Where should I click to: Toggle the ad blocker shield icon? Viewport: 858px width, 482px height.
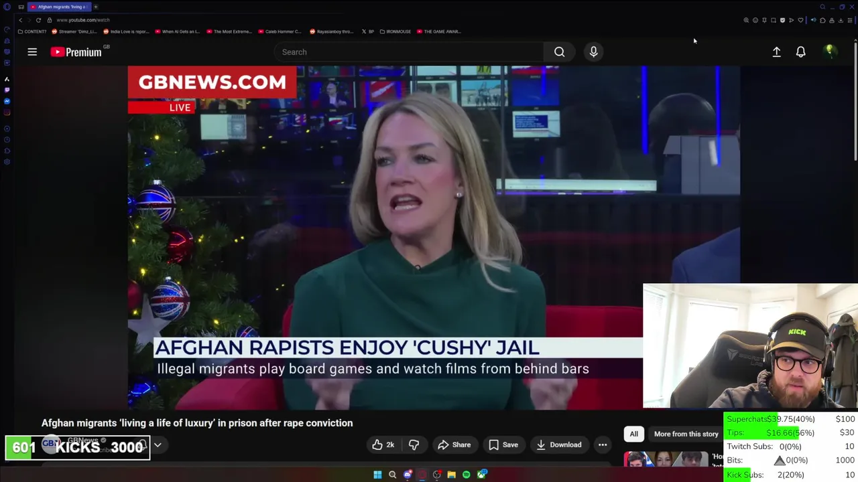point(782,20)
